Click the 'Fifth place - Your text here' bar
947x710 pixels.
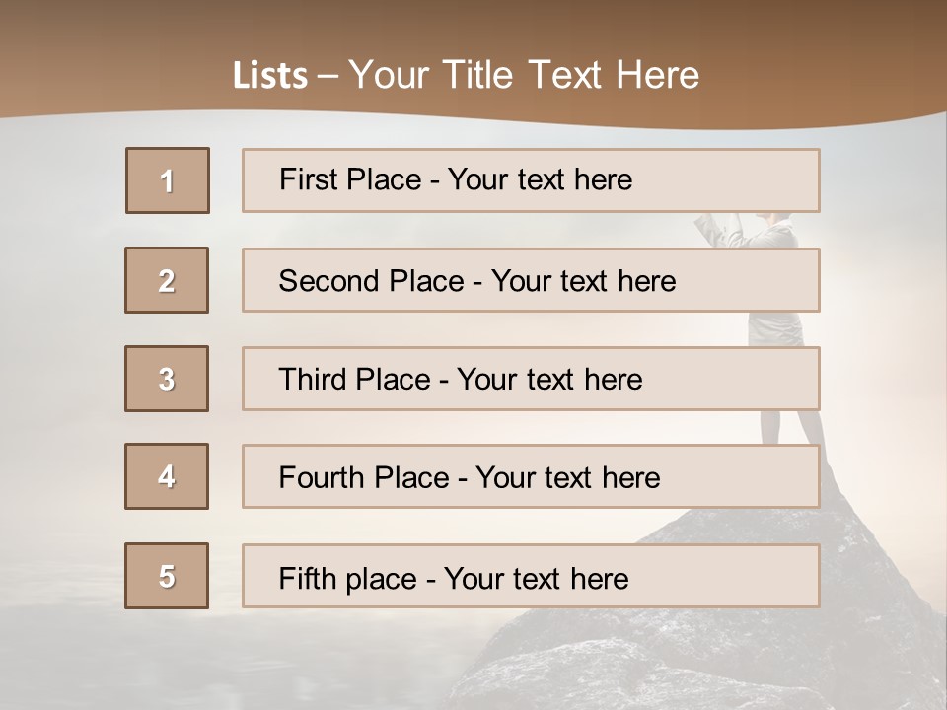coord(531,576)
